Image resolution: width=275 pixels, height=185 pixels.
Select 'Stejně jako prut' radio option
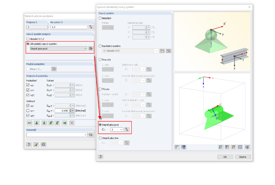pos(100,125)
